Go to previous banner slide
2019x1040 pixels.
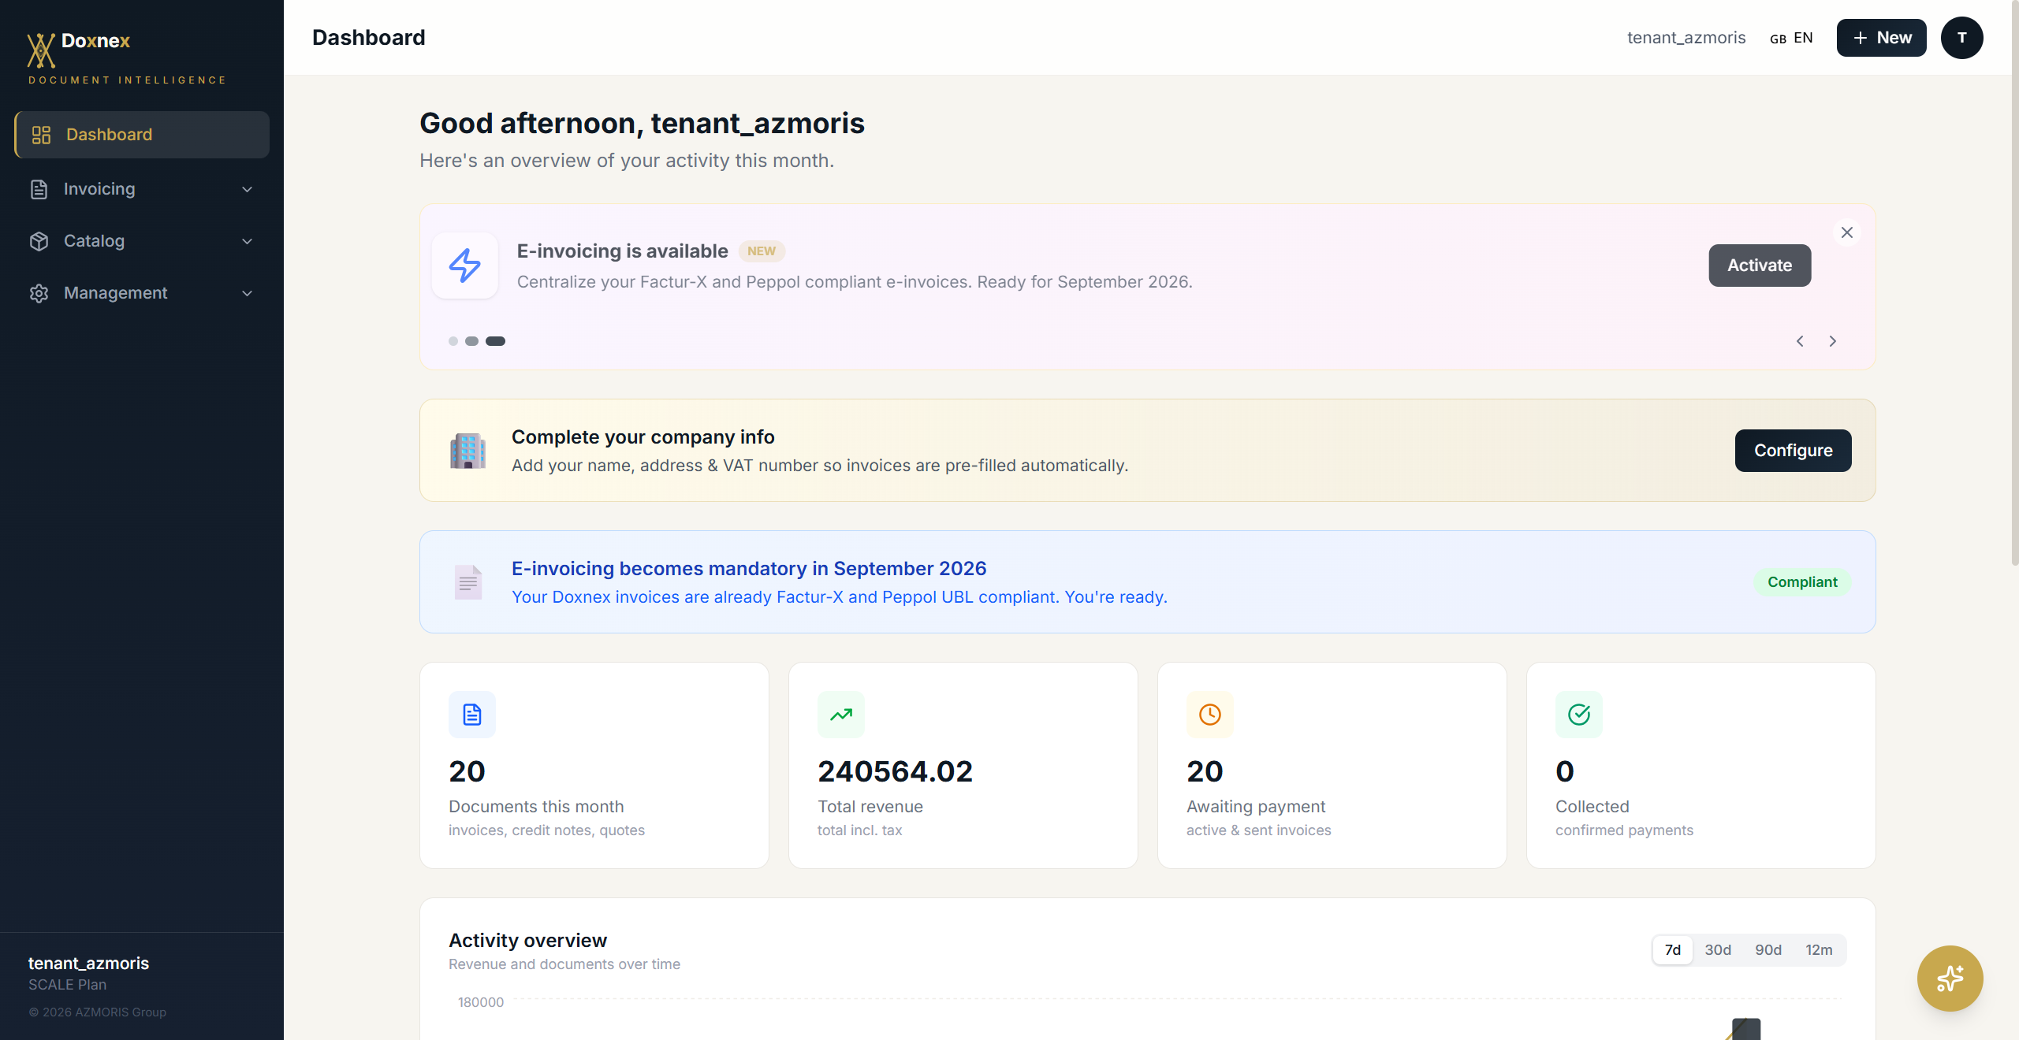1800,341
